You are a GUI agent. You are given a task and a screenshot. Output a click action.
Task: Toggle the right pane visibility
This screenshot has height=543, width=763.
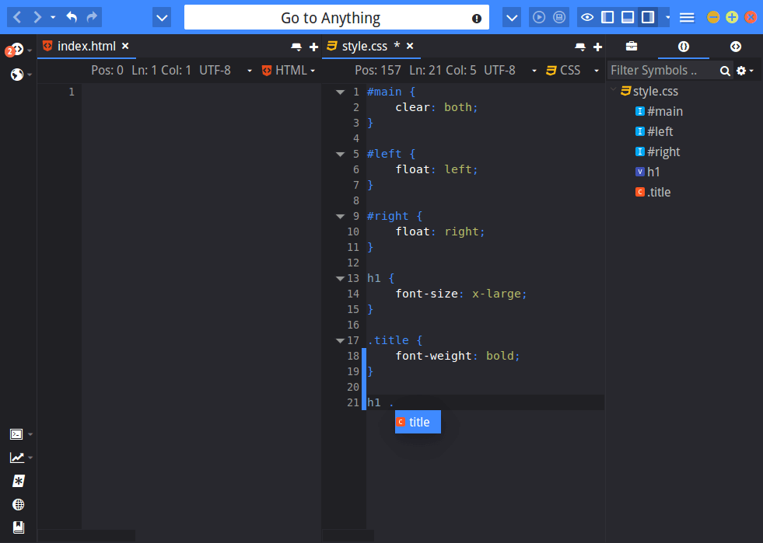(648, 18)
